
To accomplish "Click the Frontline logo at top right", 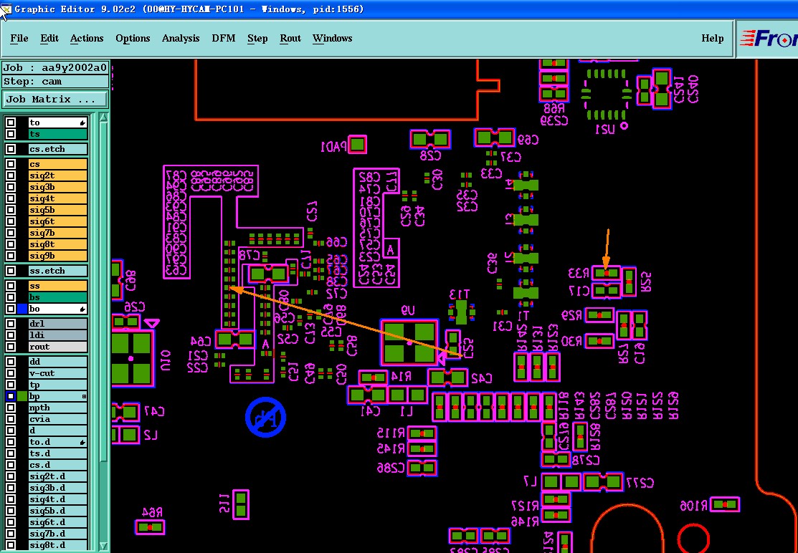I will pos(769,39).
